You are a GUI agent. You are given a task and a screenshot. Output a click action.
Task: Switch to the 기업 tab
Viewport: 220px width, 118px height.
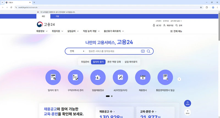pos(57,16)
